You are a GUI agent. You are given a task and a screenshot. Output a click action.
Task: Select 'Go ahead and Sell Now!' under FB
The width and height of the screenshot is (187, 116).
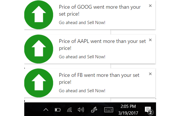tap(82, 91)
